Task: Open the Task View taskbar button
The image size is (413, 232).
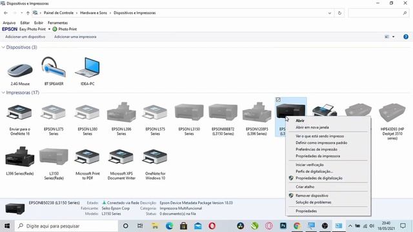Action: point(140,226)
